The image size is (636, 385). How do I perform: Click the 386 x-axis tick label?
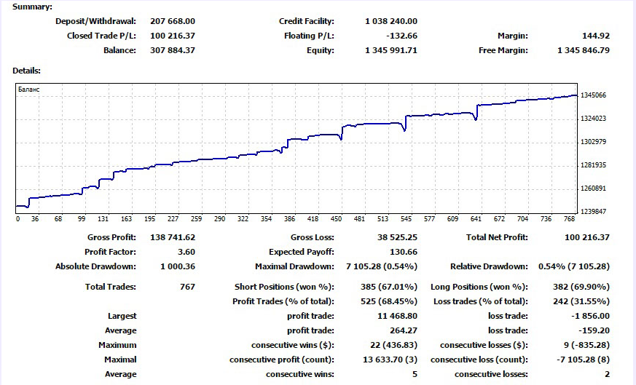(290, 219)
